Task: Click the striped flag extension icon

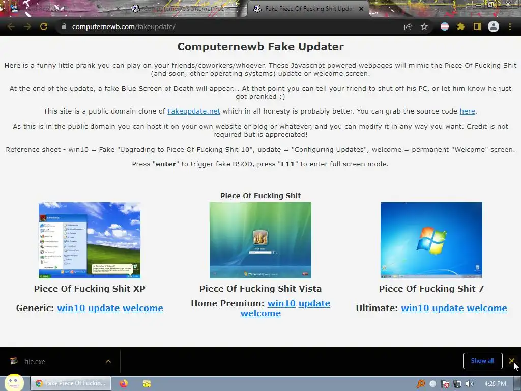Action: [445, 26]
